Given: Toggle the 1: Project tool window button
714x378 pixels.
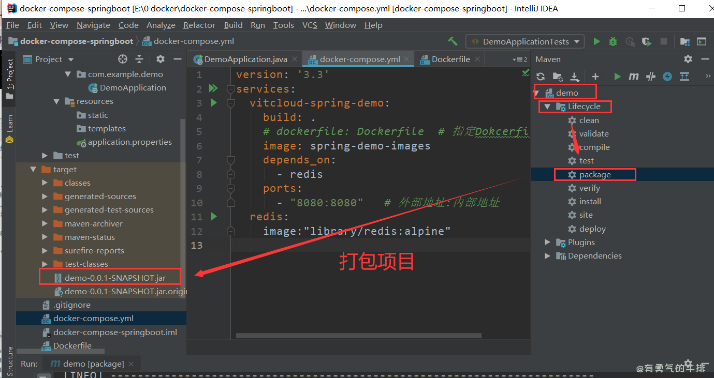Looking at the screenshot, I should 9,79.
